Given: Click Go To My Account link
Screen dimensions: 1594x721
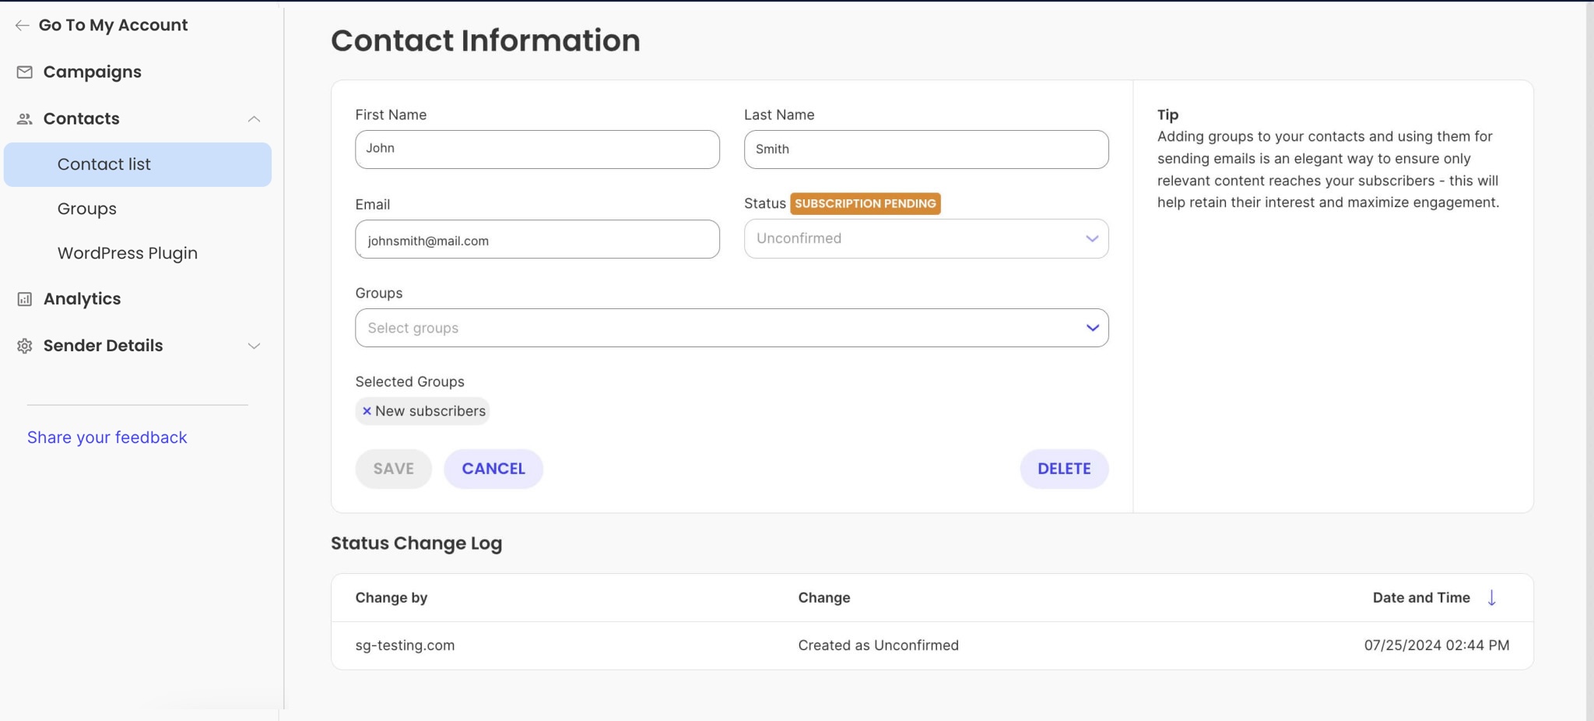Looking at the screenshot, I should click(113, 25).
